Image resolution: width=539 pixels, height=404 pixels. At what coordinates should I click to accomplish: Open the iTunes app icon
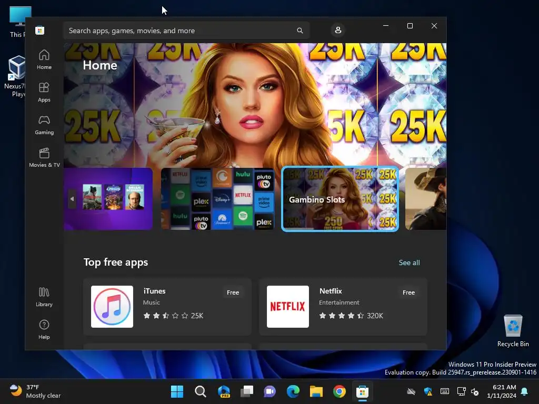[x=112, y=307]
